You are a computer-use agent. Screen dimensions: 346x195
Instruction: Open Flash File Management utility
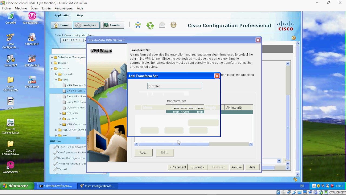[70, 147]
